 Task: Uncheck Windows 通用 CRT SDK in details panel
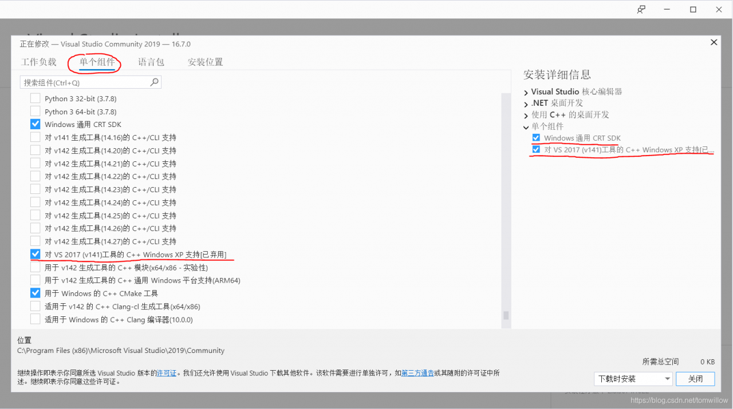(x=536, y=138)
